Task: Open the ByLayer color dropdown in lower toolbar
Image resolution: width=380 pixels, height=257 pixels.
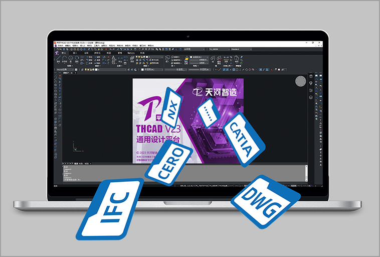Action: point(152,70)
